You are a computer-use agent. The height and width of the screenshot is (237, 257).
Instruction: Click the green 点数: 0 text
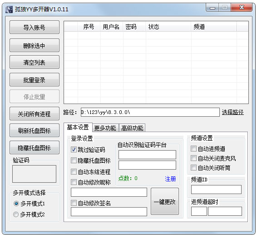coord(128,178)
